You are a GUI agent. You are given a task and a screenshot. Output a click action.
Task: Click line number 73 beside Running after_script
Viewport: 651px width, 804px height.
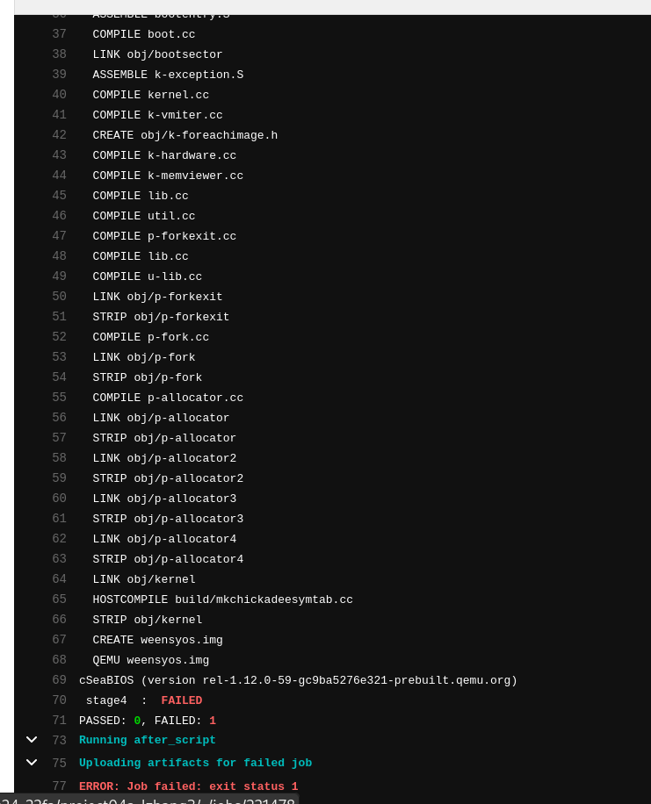click(59, 740)
